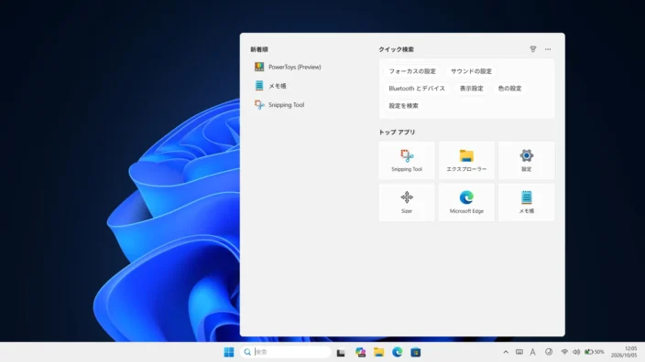This screenshot has width=645, height=362.
Task: Select 色の設定 quick search chip
Action: coord(509,89)
